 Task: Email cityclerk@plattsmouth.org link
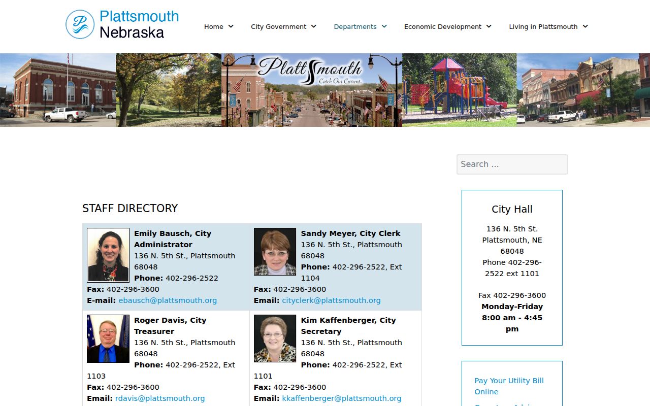tap(331, 300)
